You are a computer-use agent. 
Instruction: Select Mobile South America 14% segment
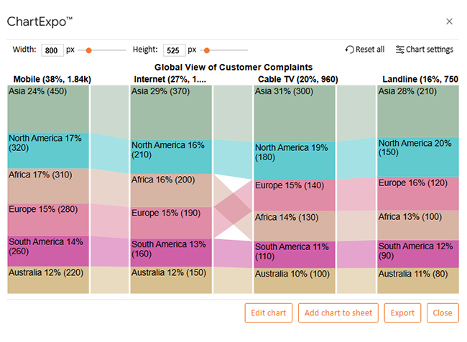coord(48,251)
